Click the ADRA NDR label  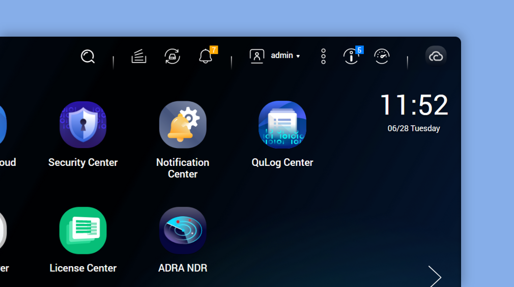pos(183,268)
